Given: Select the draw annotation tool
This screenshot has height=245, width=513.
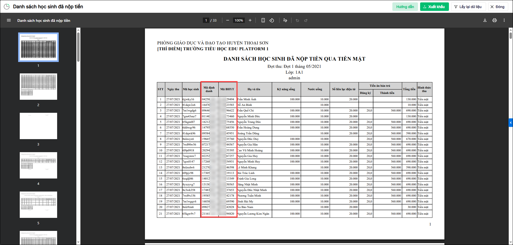Looking at the screenshot, I should click(x=285, y=20).
